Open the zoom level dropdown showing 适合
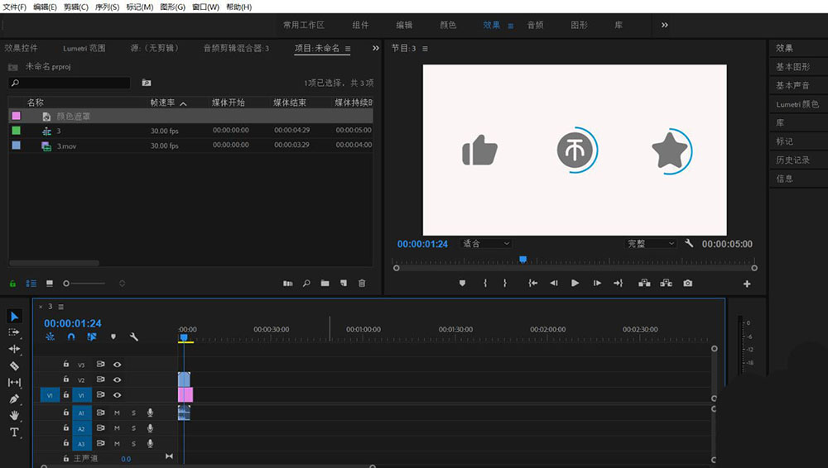828x468 pixels. click(487, 244)
